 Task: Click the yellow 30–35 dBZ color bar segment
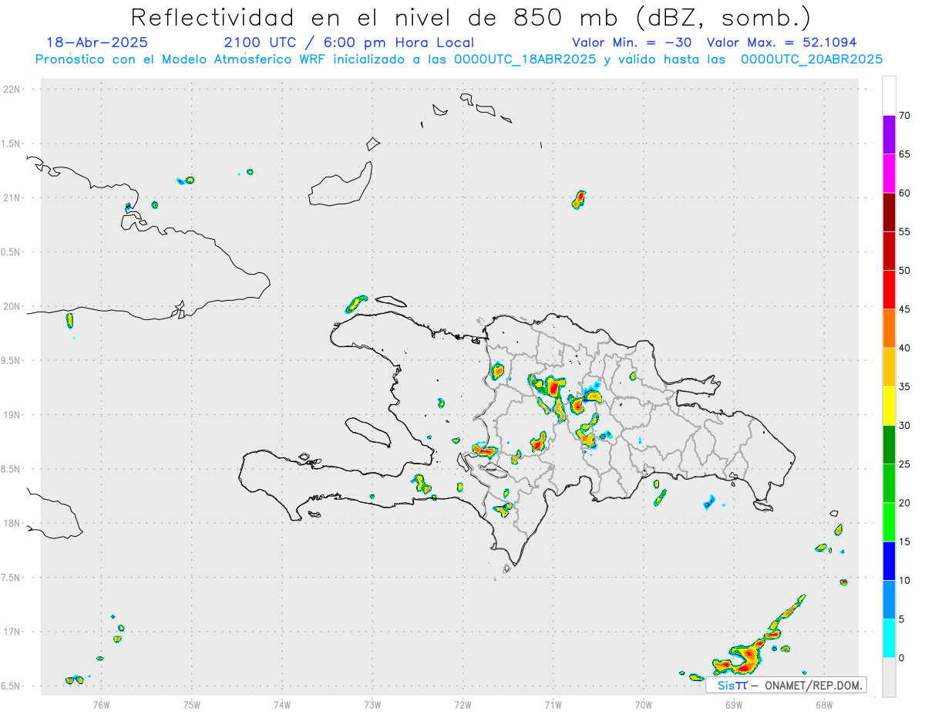tap(889, 406)
